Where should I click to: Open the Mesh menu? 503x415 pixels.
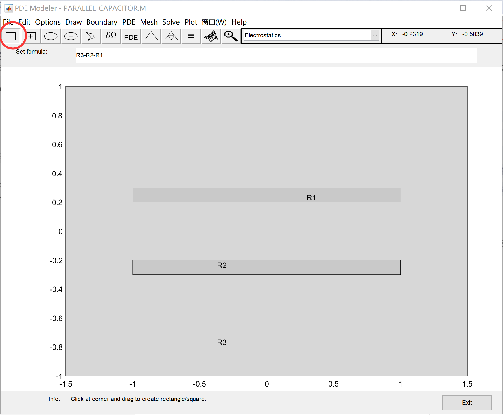point(149,22)
